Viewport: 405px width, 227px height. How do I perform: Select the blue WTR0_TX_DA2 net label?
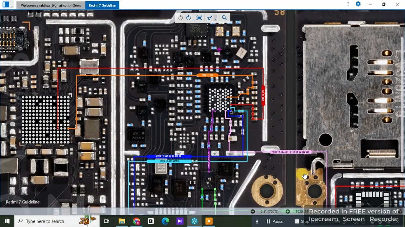[x=169, y=156]
